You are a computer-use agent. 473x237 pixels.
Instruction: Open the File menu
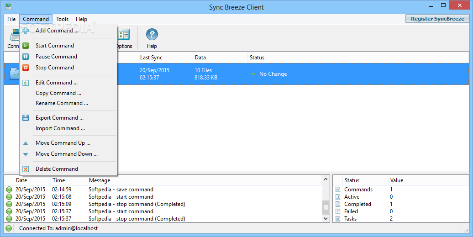coord(11,19)
